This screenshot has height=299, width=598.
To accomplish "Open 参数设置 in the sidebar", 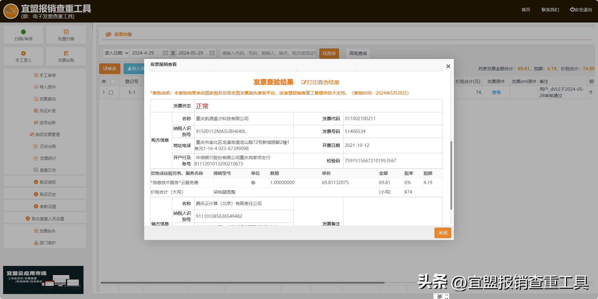I will coord(45,207).
